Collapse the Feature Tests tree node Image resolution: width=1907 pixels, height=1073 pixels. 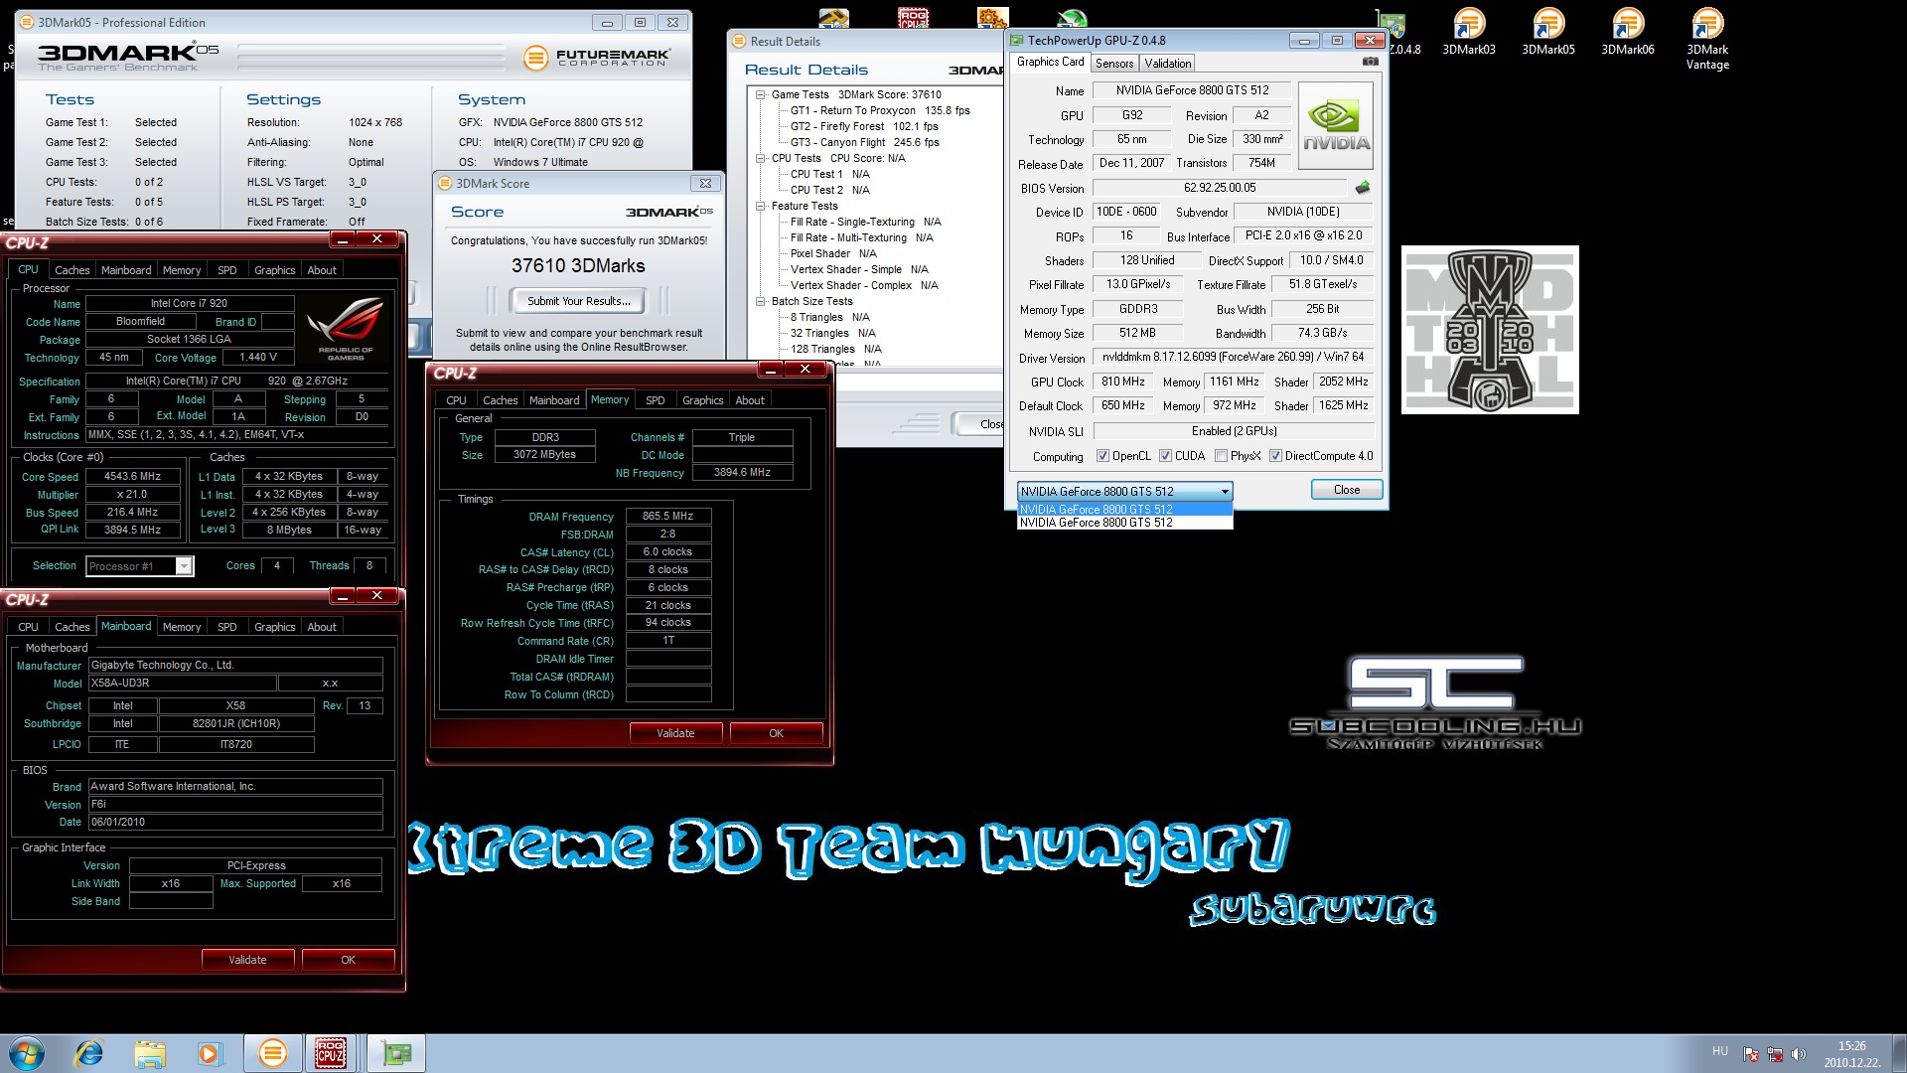[x=761, y=207]
